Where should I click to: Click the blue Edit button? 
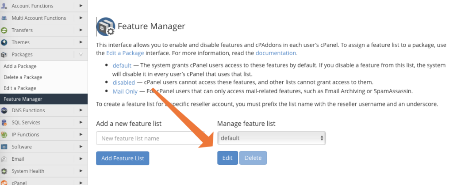click(x=227, y=158)
